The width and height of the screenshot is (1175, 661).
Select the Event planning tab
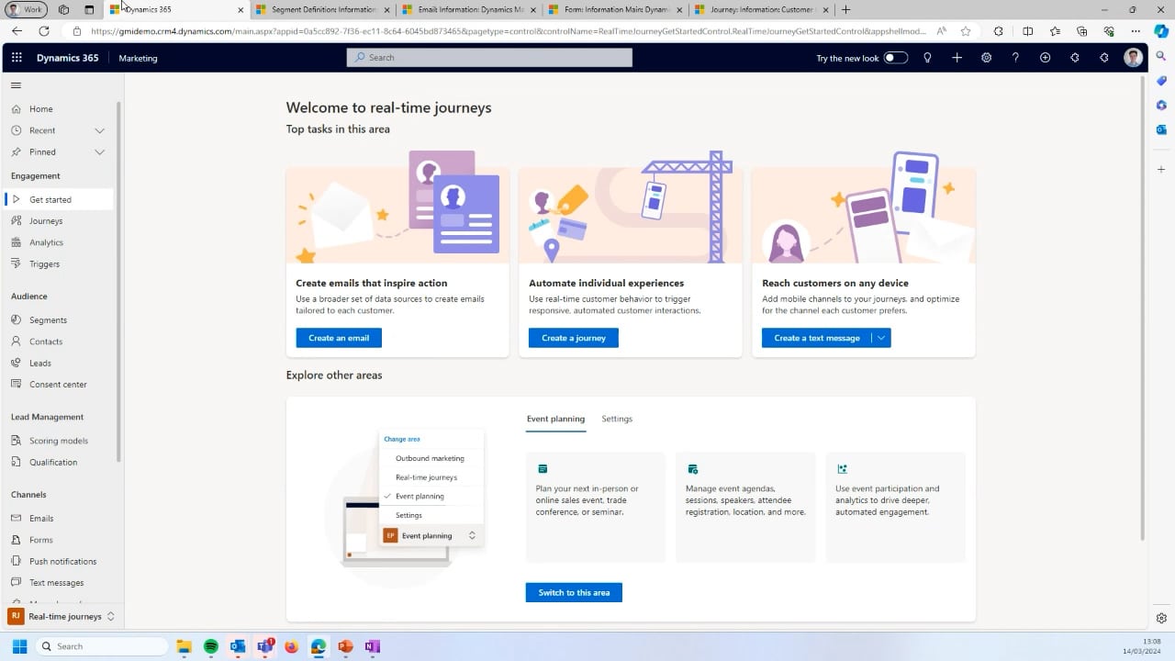[555, 419]
